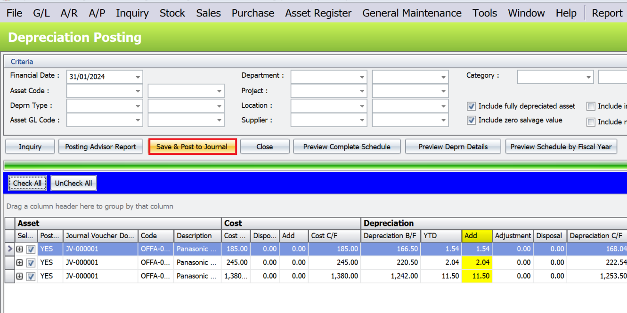Screen dimensions: 627x313
Task: Open the first Asset Code dropdown
Action: coord(138,91)
